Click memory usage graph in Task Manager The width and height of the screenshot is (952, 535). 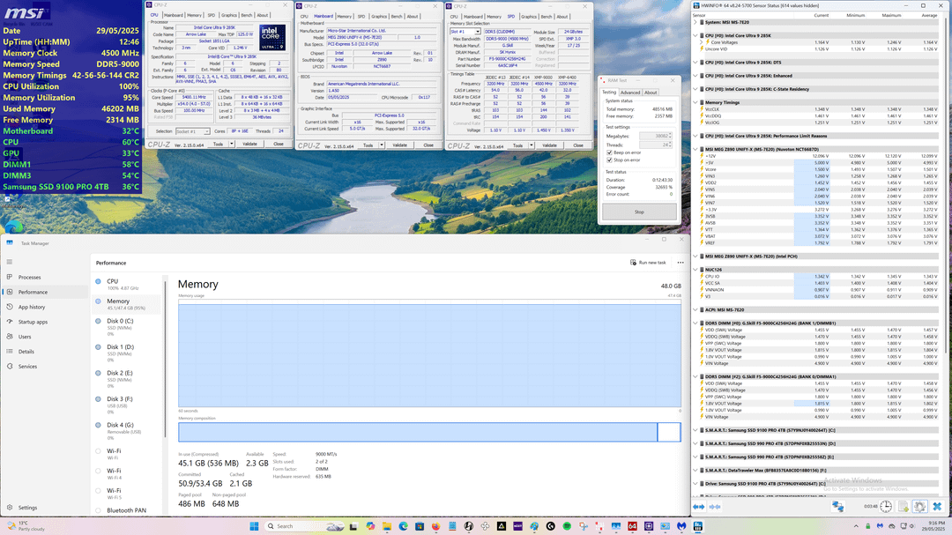(x=429, y=355)
